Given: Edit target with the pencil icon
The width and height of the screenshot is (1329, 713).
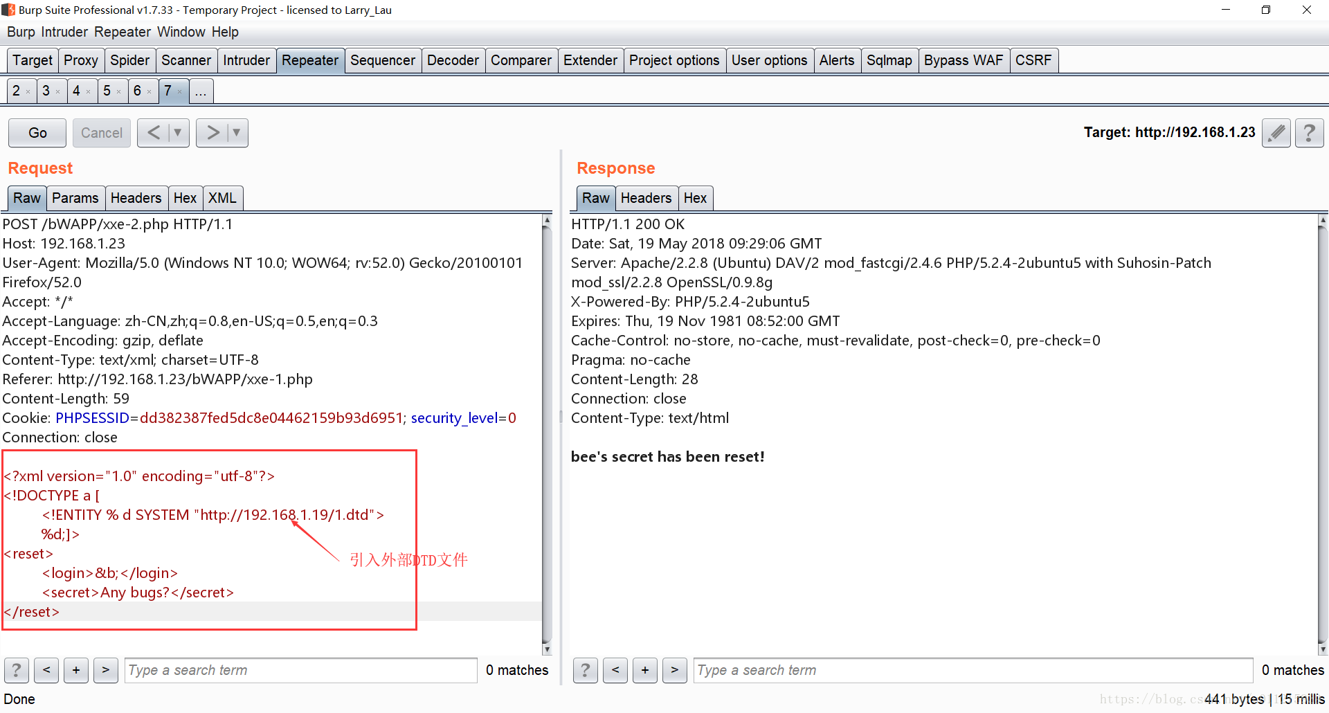Looking at the screenshot, I should (x=1276, y=133).
